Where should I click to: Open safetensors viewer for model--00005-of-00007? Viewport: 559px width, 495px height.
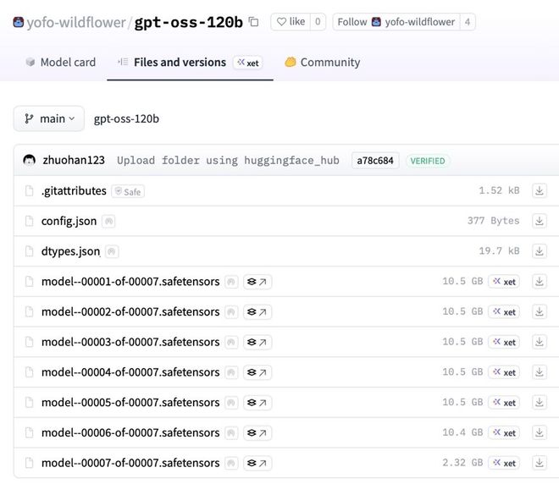tap(257, 403)
